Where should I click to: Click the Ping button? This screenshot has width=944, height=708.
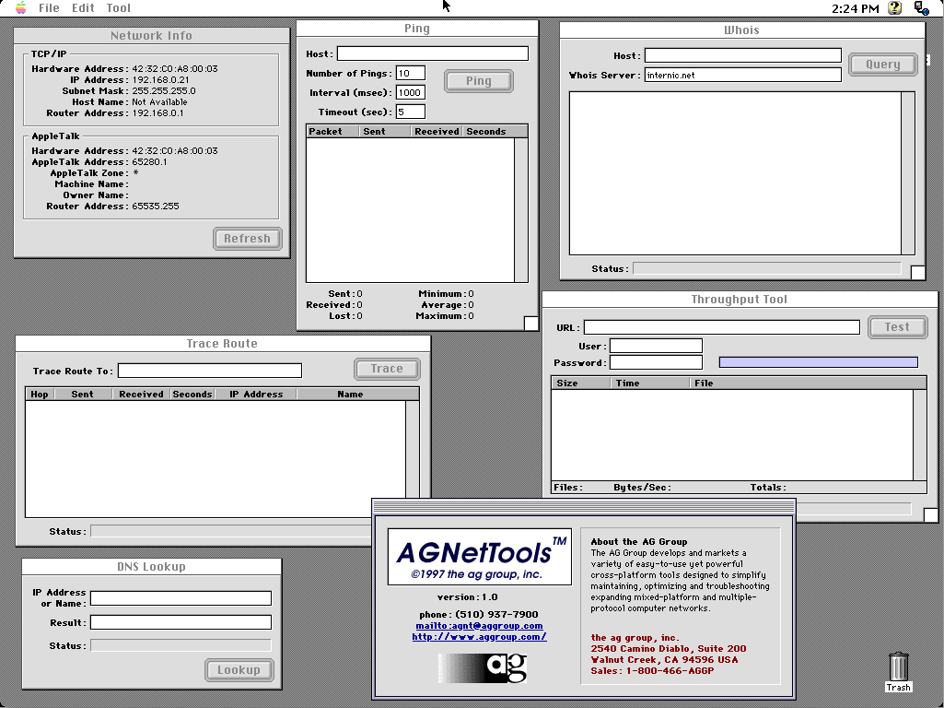(x=479, y=81)
